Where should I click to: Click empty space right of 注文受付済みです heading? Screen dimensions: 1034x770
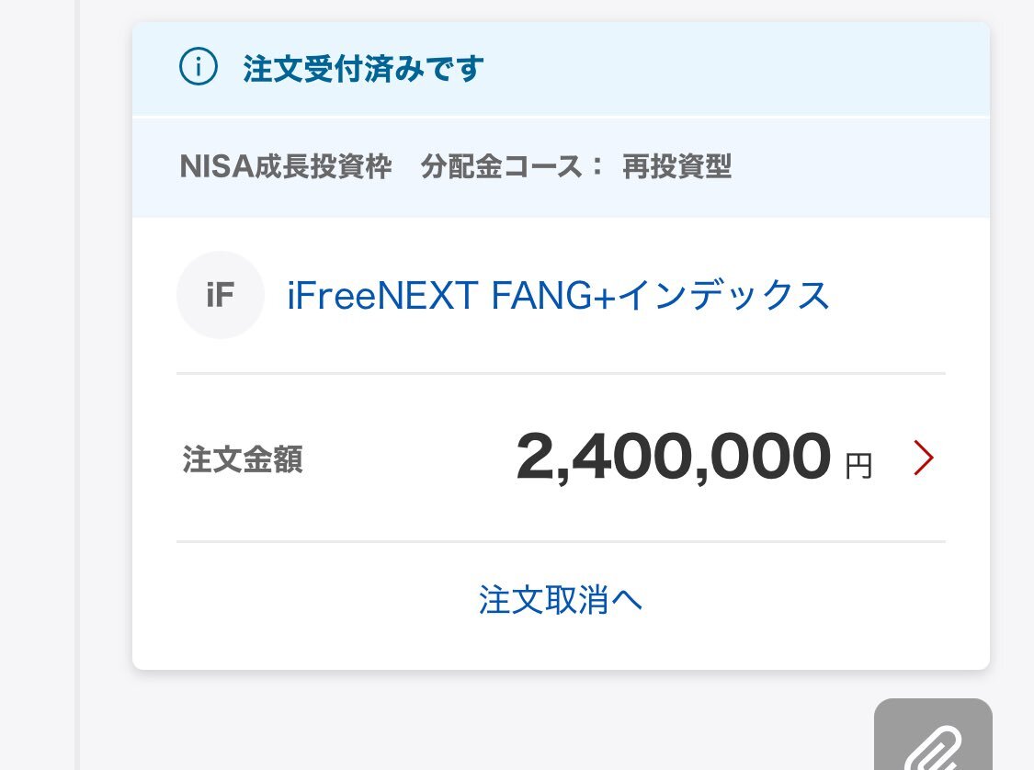tap(735, 69)
